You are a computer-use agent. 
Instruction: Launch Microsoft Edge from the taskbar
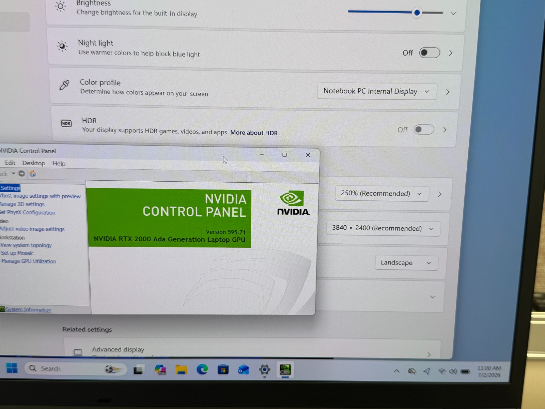[202, 369]
